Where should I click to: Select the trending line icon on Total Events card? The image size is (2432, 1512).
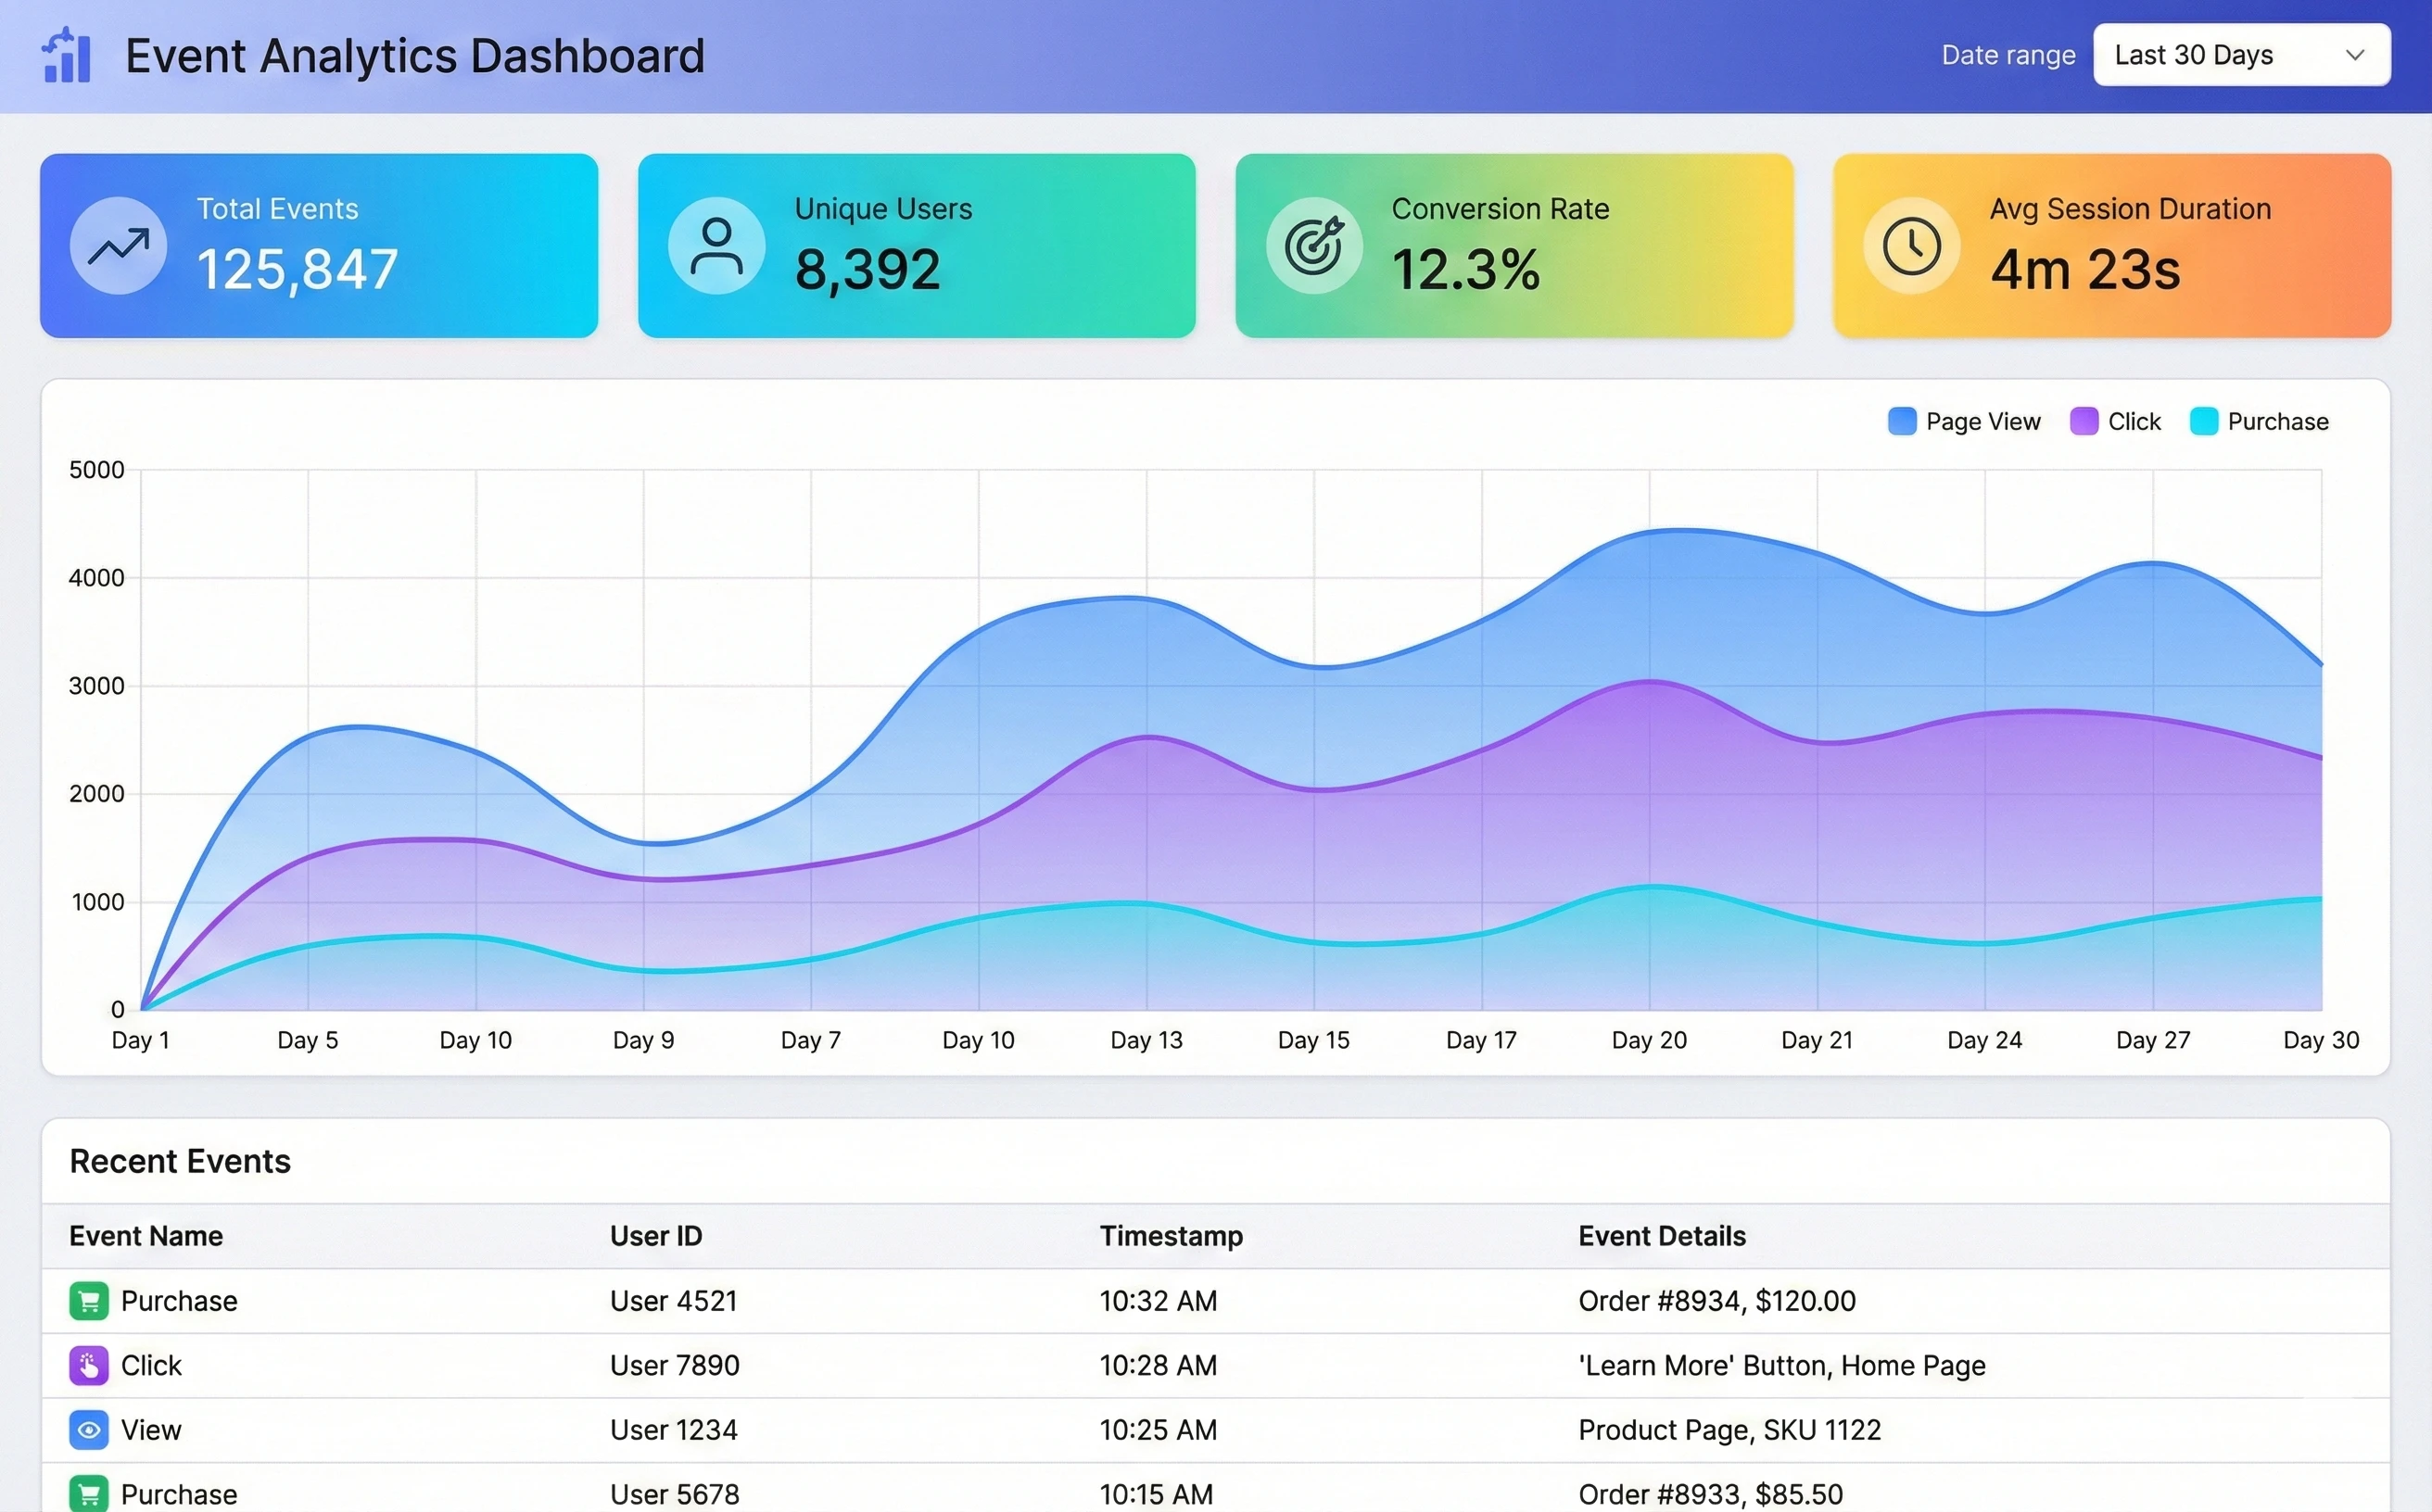117,245
